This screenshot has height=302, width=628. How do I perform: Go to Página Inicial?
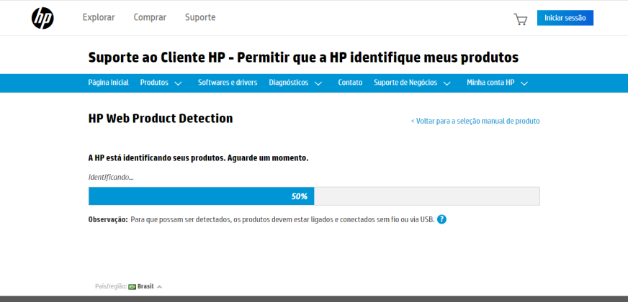pyautogui.click(x=108, y=83)
